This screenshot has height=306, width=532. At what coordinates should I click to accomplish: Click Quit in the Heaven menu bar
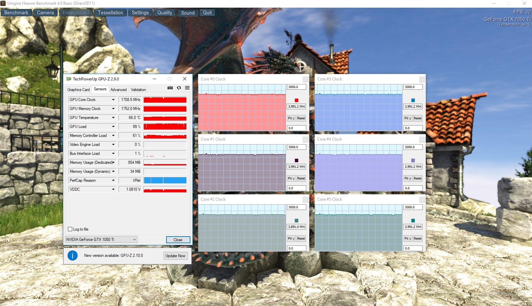[207, 13]
